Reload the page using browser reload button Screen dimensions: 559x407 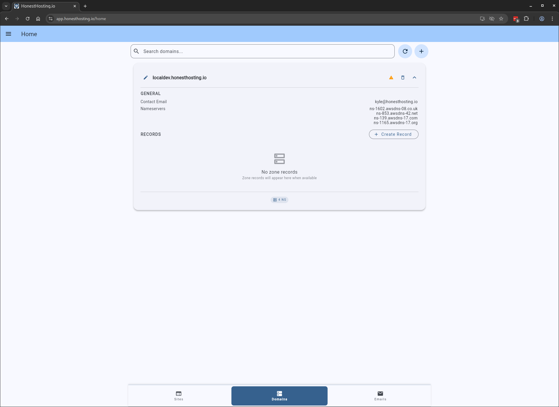pos(28,19)
